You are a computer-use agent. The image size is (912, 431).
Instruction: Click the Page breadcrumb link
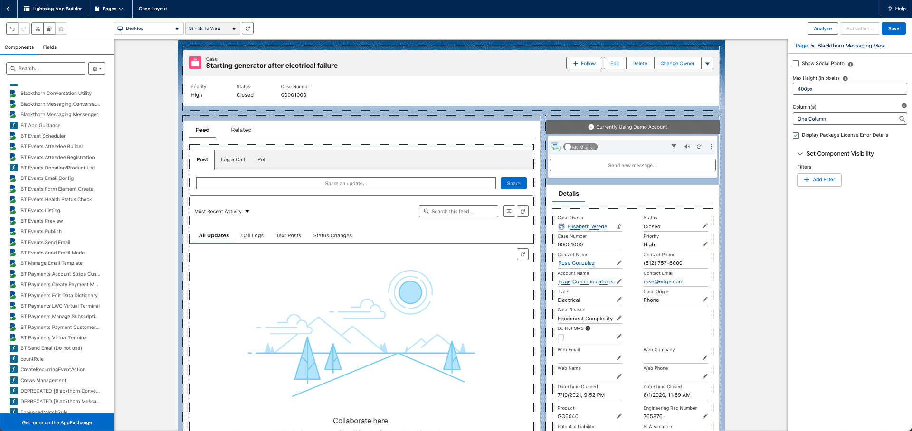(802, 46)
